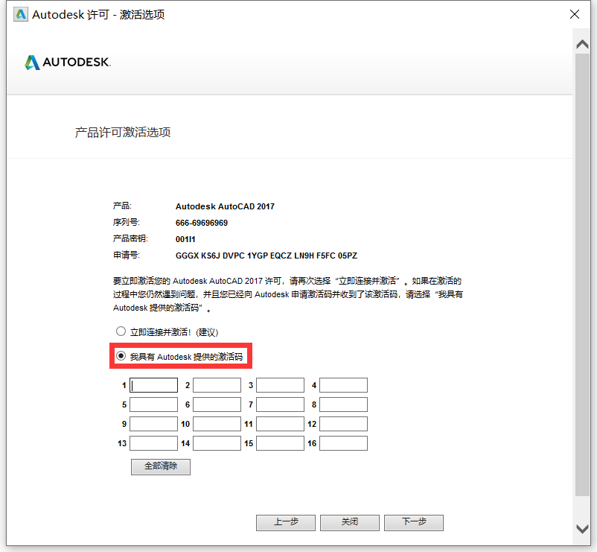Focus activation code field 14
This screenshot has height=552, width=597.
[x=217, y=443]
